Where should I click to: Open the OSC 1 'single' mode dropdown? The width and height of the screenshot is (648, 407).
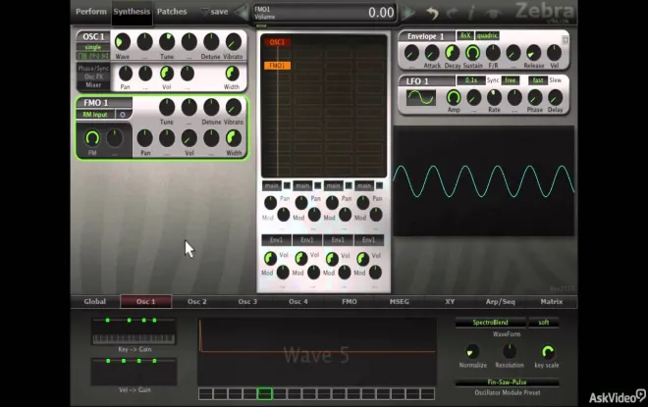pyautogui.click(x=93, y=47)
